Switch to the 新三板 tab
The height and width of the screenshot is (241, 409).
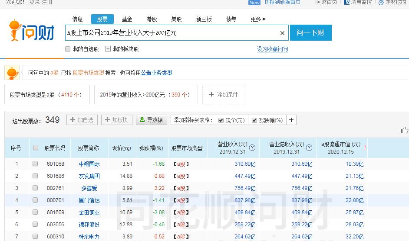coord(204,19)
